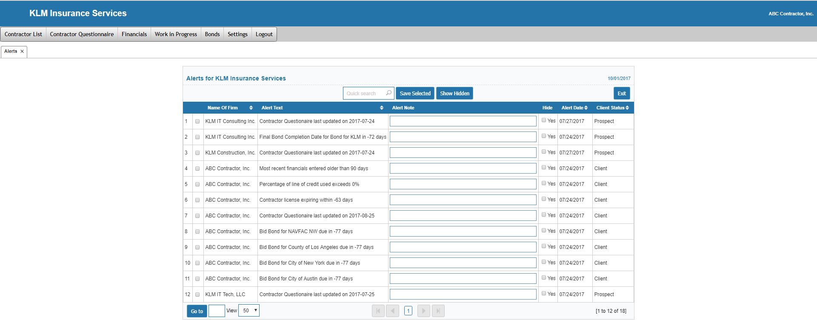This screenshot has width=817, height=320.
Task: Click the quick search magnifier icon
Action: [389, 93]
